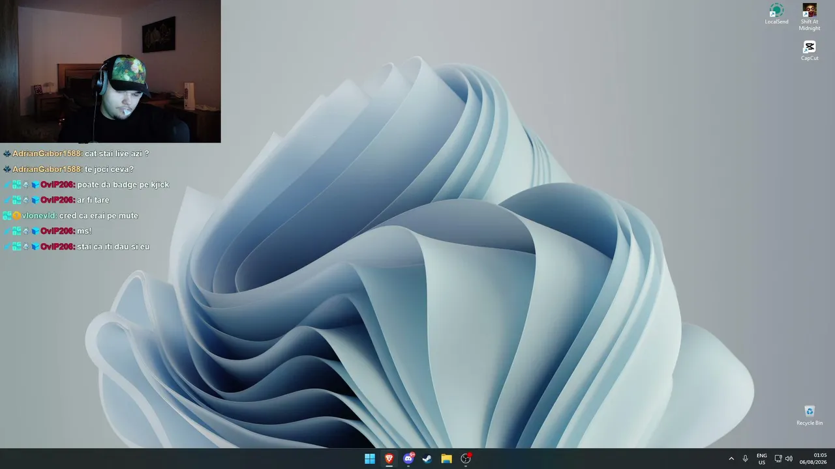Select the CapCut desktop shortcut
Screen dimensions: 835x469
(810, 51)
